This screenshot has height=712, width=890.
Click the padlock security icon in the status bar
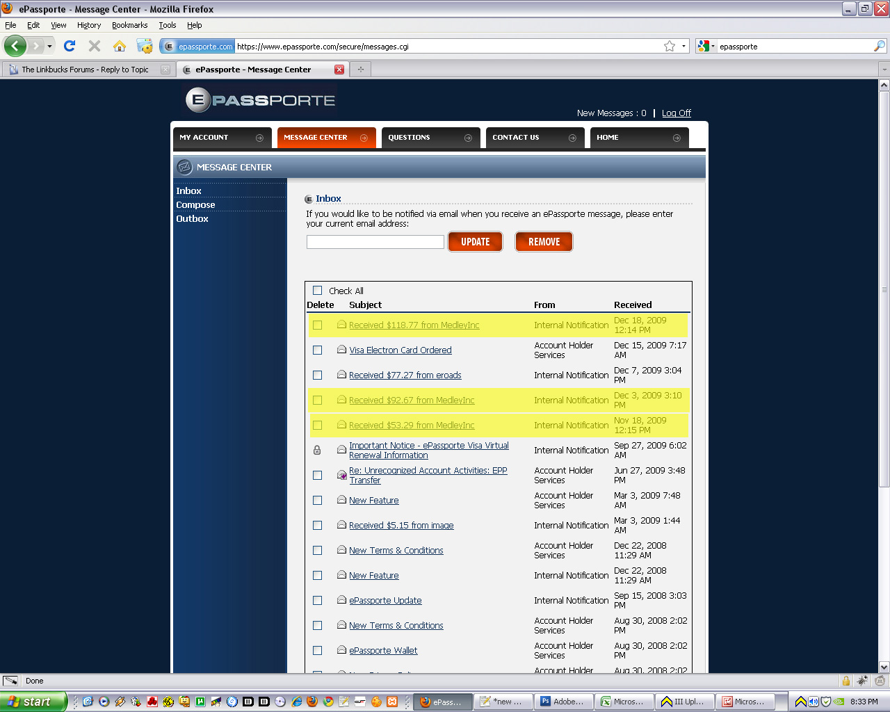click(x=846, y=681)
